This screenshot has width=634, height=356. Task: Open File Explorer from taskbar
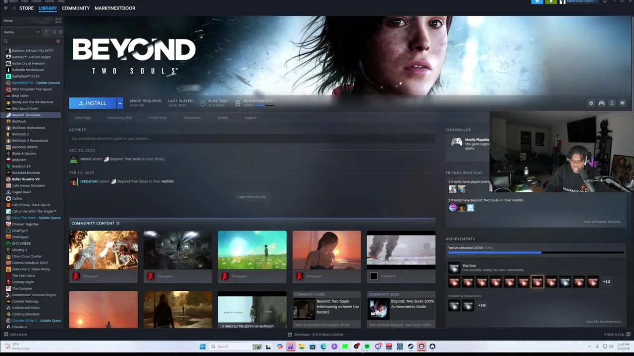click(301, 347)
